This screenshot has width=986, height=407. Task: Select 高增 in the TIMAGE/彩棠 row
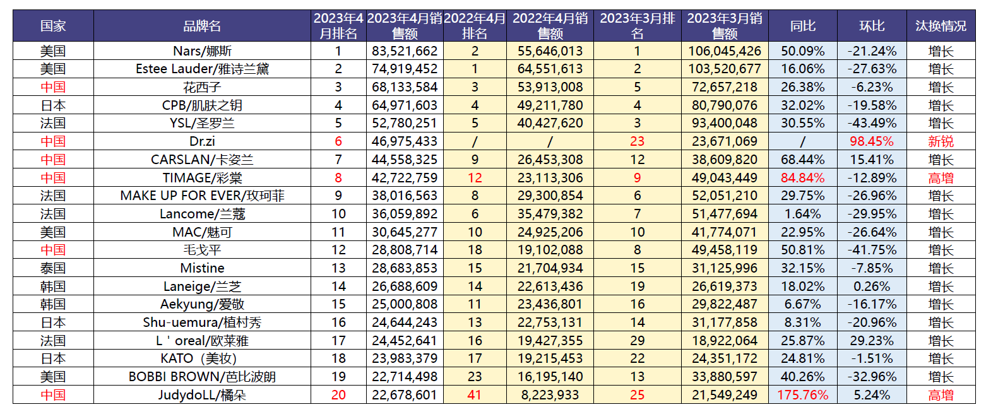click(x=941, y=178)
